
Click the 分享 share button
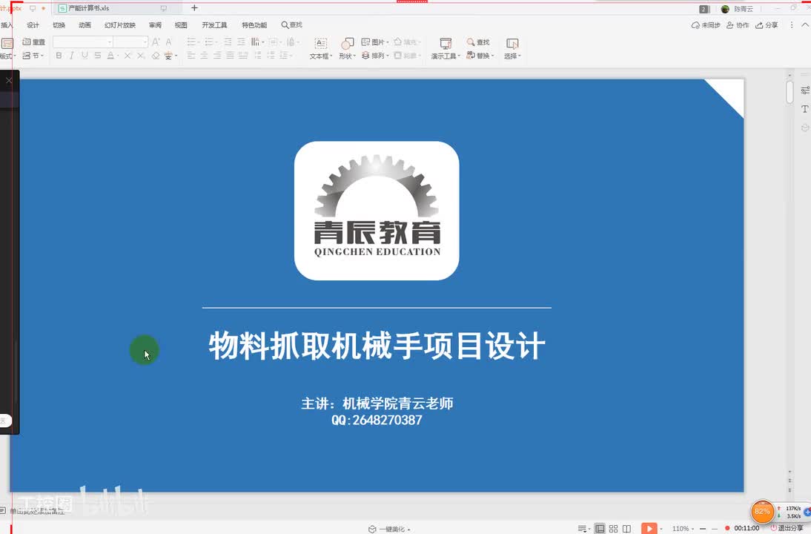[x=767, y=25]
